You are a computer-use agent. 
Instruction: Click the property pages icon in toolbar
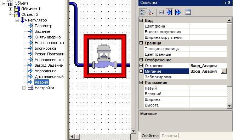pyautogui.click(x=188, y=12)
